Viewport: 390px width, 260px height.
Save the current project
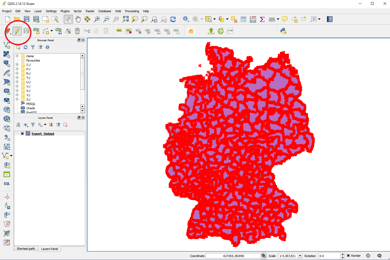(27, 19)
